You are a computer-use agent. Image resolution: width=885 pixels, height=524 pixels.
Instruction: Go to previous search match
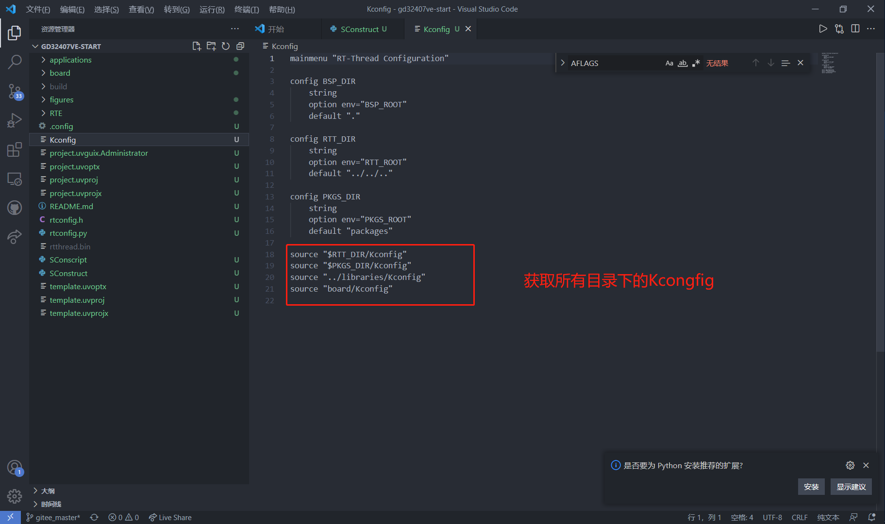(x=756, y=63)
